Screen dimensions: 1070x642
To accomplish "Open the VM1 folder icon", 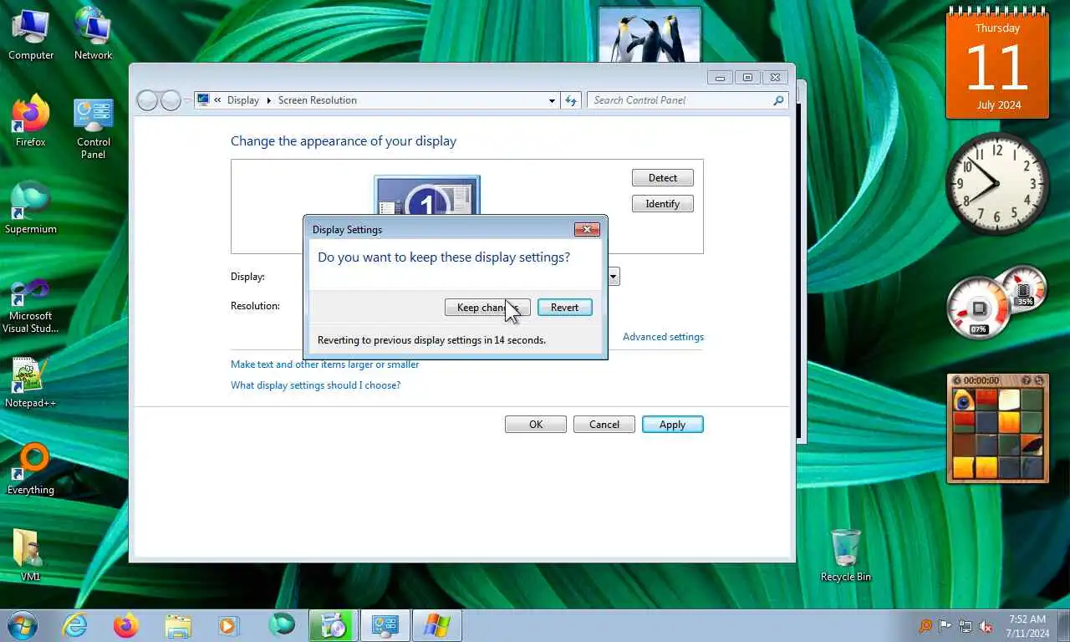I will pyautogui.click(x=31, y=553).
